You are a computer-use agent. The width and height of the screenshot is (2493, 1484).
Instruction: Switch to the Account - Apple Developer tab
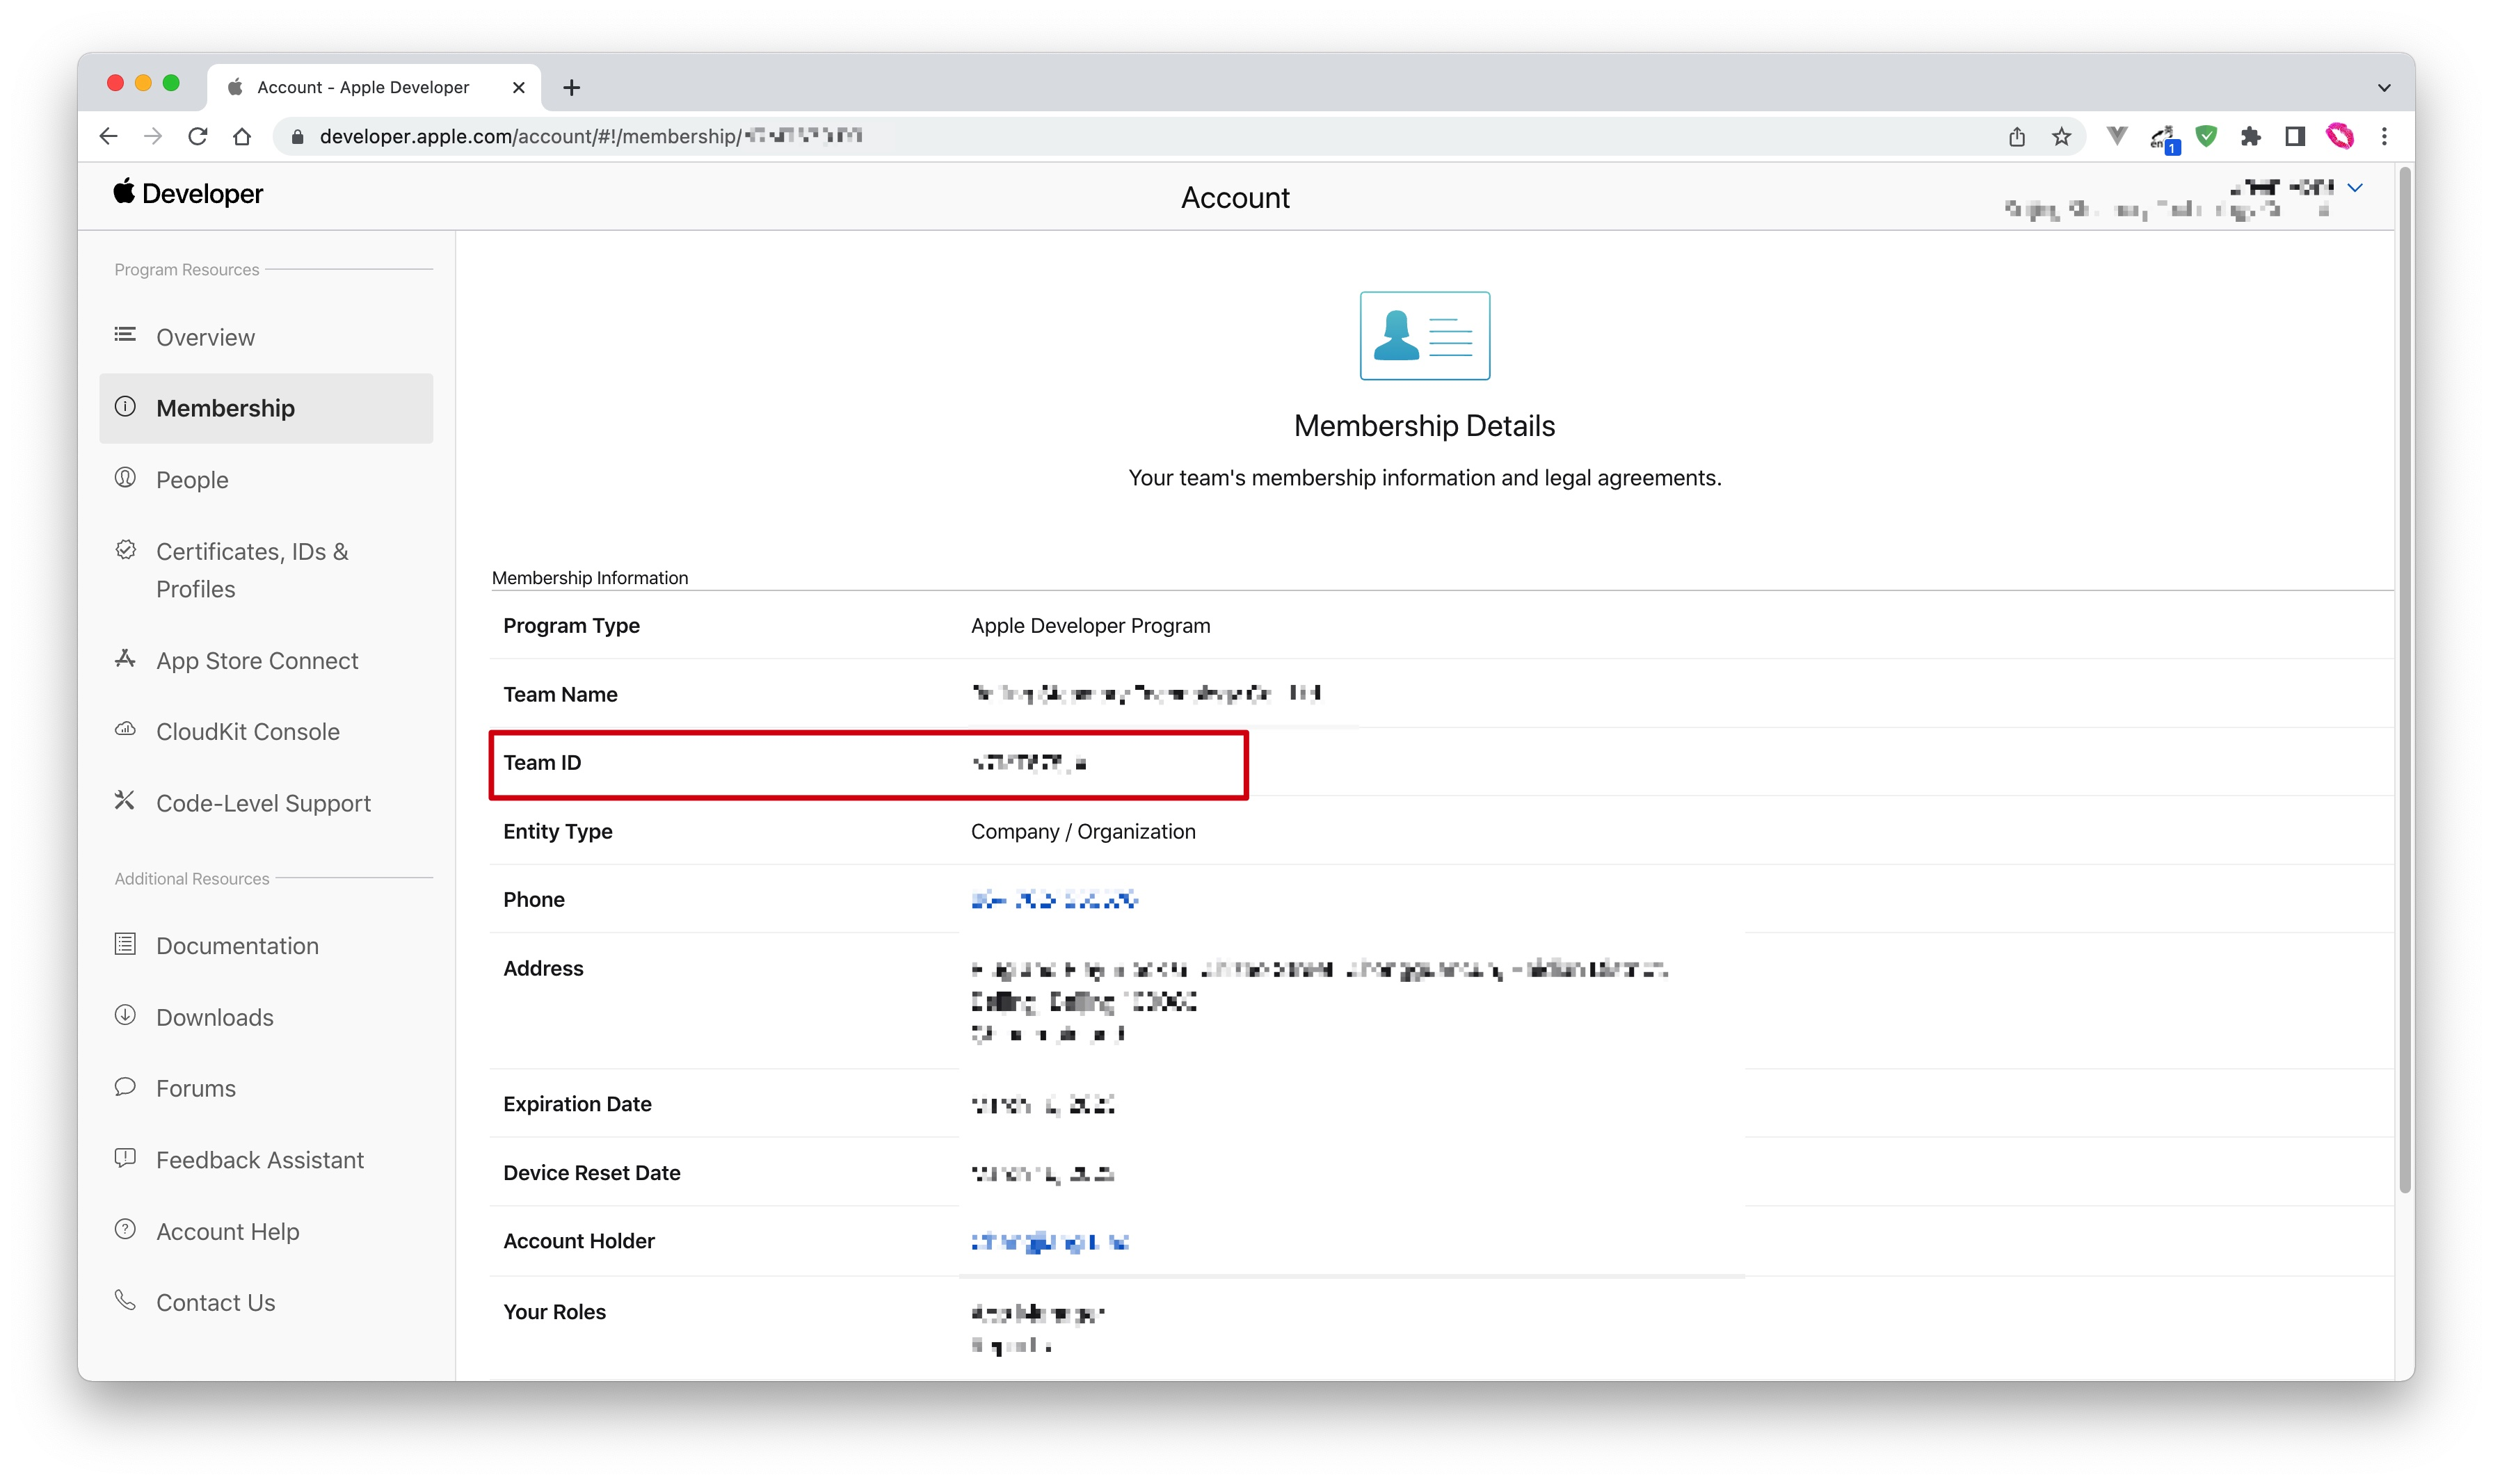pyautogui.click(x=362, y=87)
